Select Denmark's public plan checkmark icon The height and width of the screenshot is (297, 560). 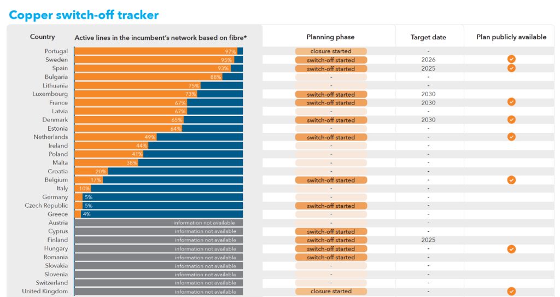pyautogui.click(x=511, y=119)
